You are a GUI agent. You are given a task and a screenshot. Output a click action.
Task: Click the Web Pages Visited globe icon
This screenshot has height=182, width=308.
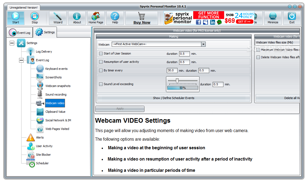[40, 129]
